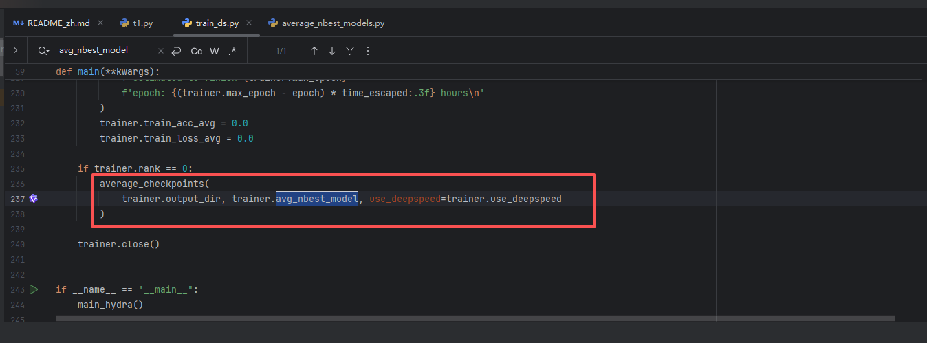Switch to the README_zh.md tab

[52, 23]
